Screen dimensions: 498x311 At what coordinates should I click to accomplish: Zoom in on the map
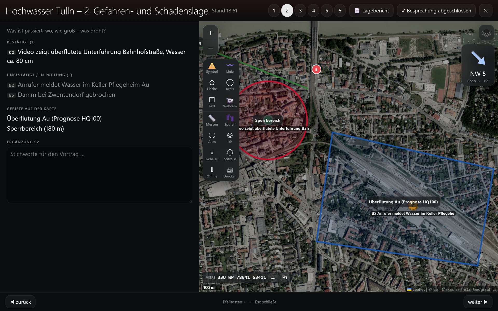tap(211, 33)
